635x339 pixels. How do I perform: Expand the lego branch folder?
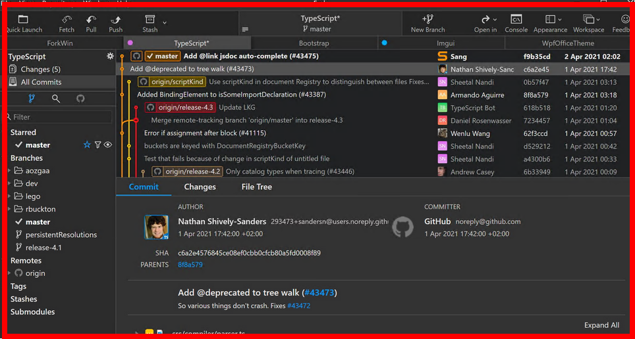(x=9, y=196)
